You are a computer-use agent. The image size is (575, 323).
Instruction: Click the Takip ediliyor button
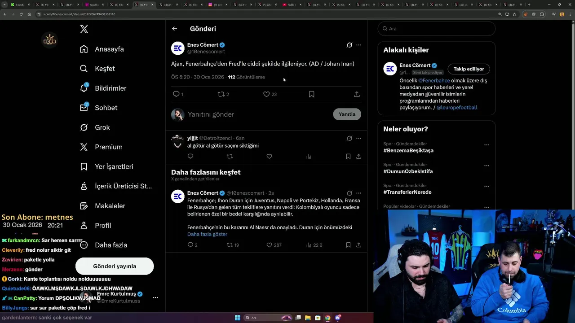[x=469, y=69]
